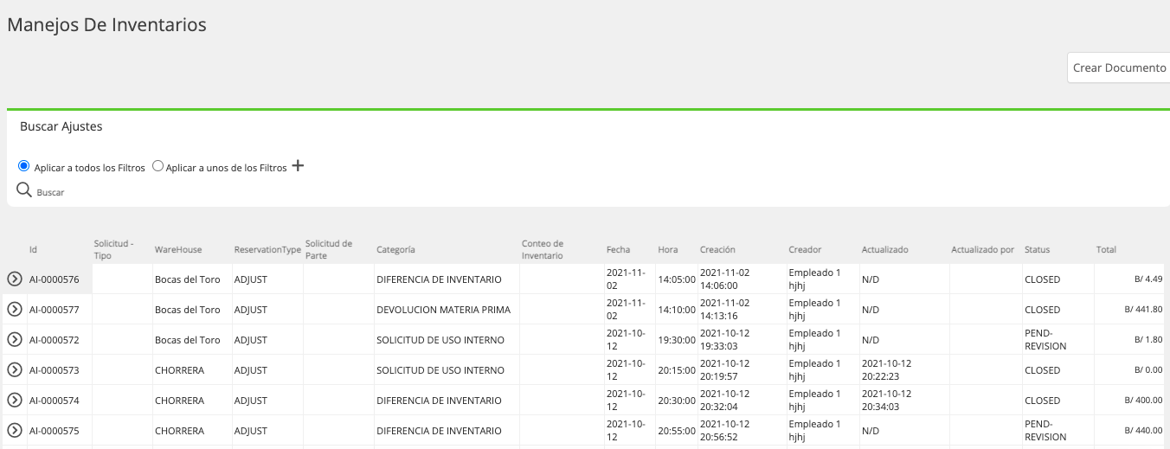Click the Status column header
This screenshot has width=1170, height=449.
[1037, 249]
